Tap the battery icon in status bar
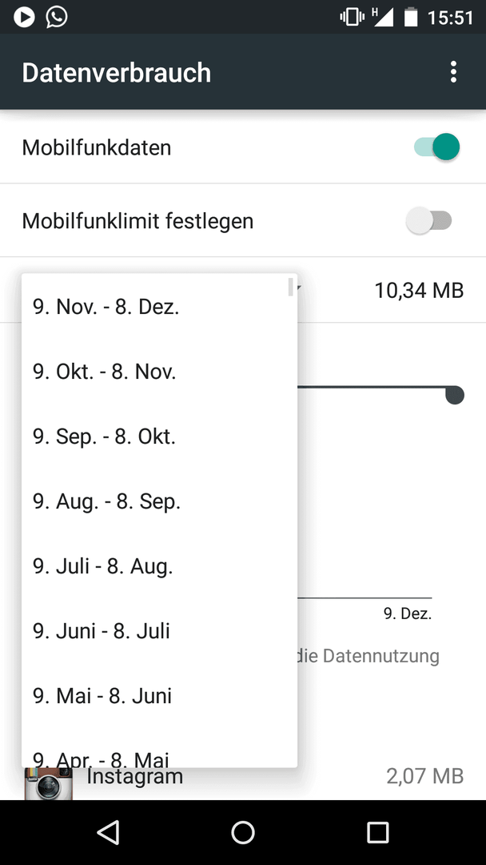Image resolution: width=486 pixels, height=865 pixels. coord(411,17)
